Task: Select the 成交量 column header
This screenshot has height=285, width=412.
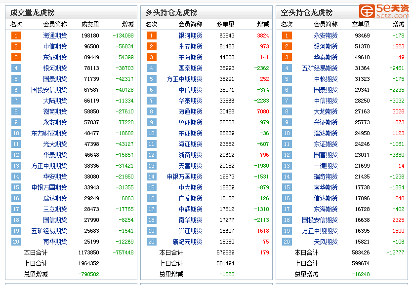Action: click(x=90, y=25)
